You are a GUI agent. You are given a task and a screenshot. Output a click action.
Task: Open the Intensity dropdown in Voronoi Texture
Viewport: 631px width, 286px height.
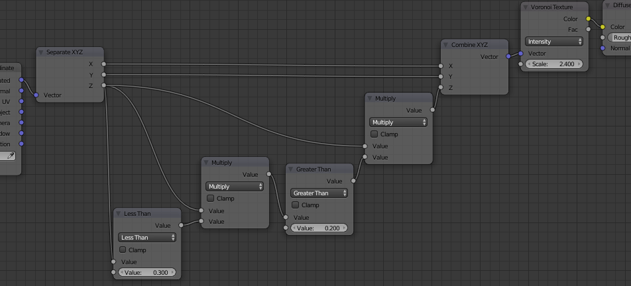pos(554,41)
